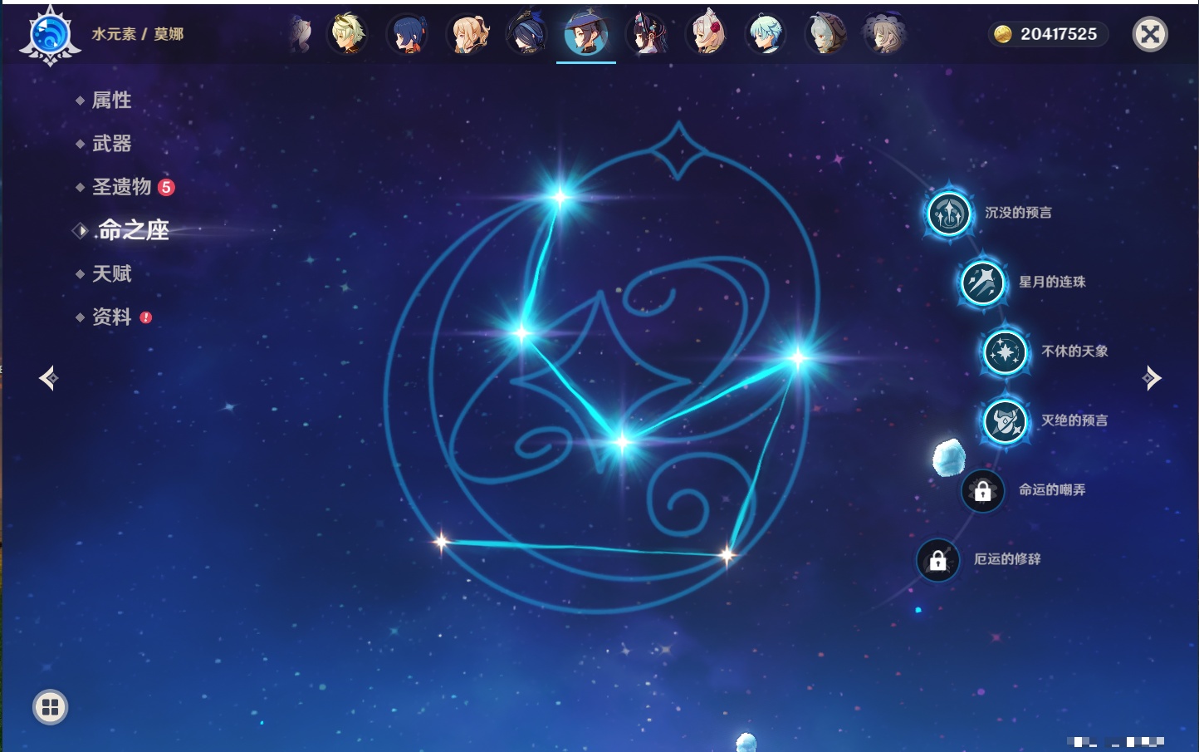Click the 水元素 / 莫娜 title text
The image size is (1199, 752).
pos(138,34)
